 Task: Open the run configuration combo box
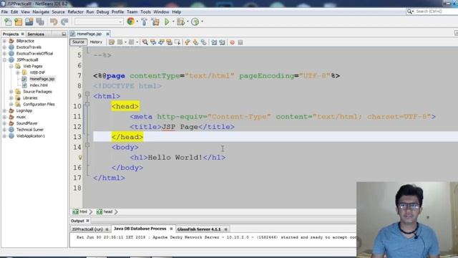tap(99, 21)
